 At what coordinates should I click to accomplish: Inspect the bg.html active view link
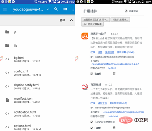(112, 68)
